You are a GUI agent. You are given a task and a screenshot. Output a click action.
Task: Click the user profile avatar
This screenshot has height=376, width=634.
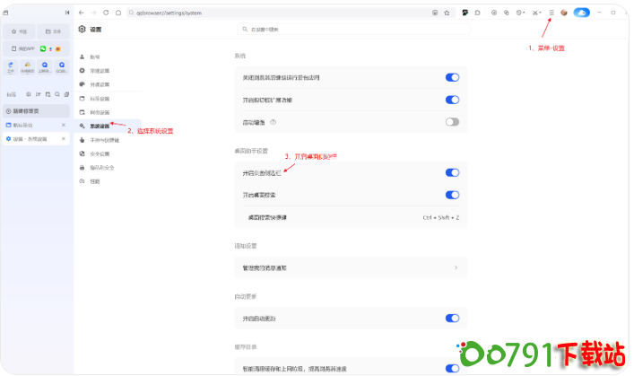[564, 13]
